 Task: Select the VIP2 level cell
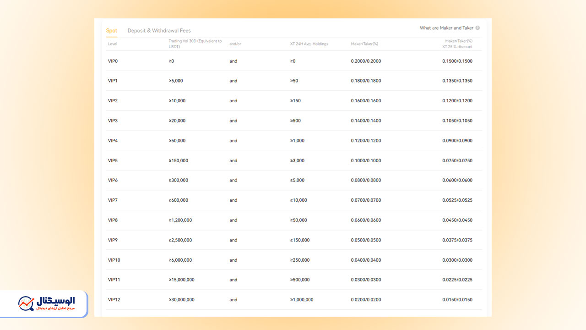point(113,101)
